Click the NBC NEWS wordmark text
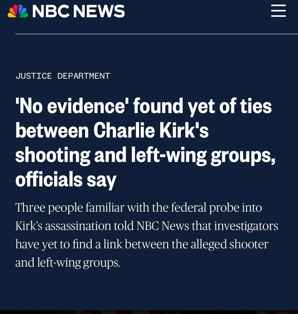 78,11
